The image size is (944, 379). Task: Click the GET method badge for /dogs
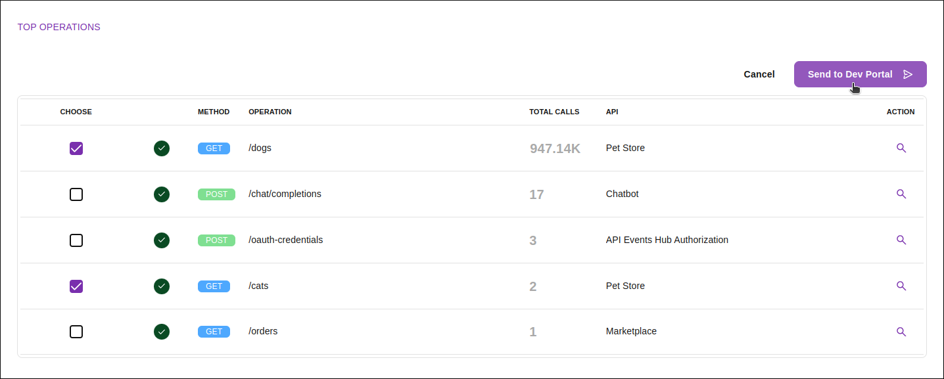(214, 148)
